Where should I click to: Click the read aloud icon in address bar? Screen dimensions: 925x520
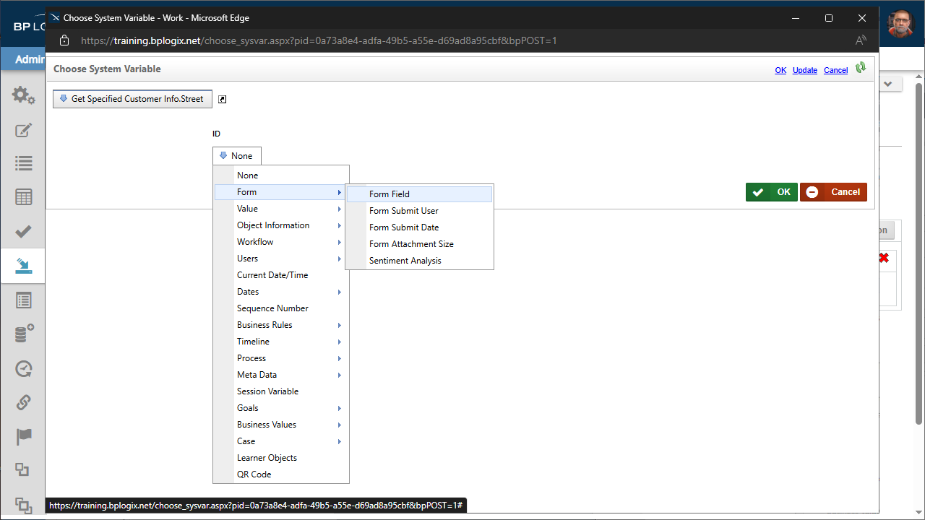(861, 40)
